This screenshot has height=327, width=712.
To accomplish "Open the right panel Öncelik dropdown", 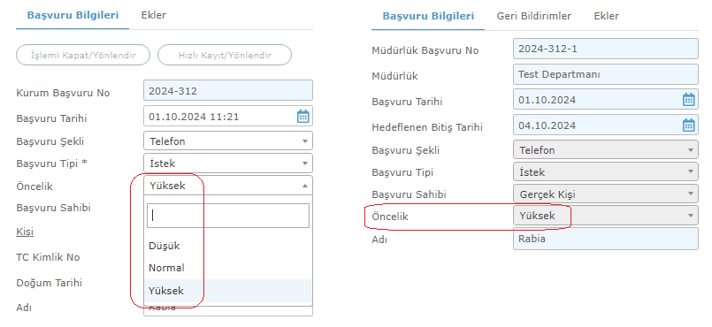I will (x=606, y=216).
